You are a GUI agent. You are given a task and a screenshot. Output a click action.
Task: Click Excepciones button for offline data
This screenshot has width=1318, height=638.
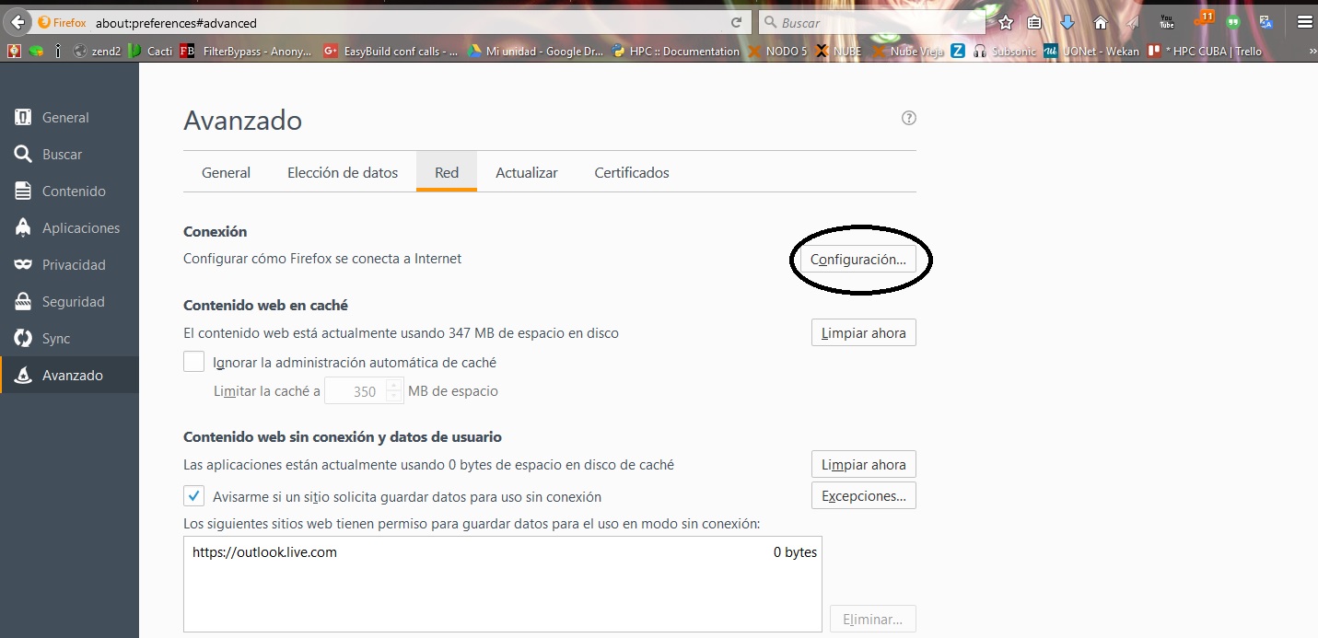(863, 496)
